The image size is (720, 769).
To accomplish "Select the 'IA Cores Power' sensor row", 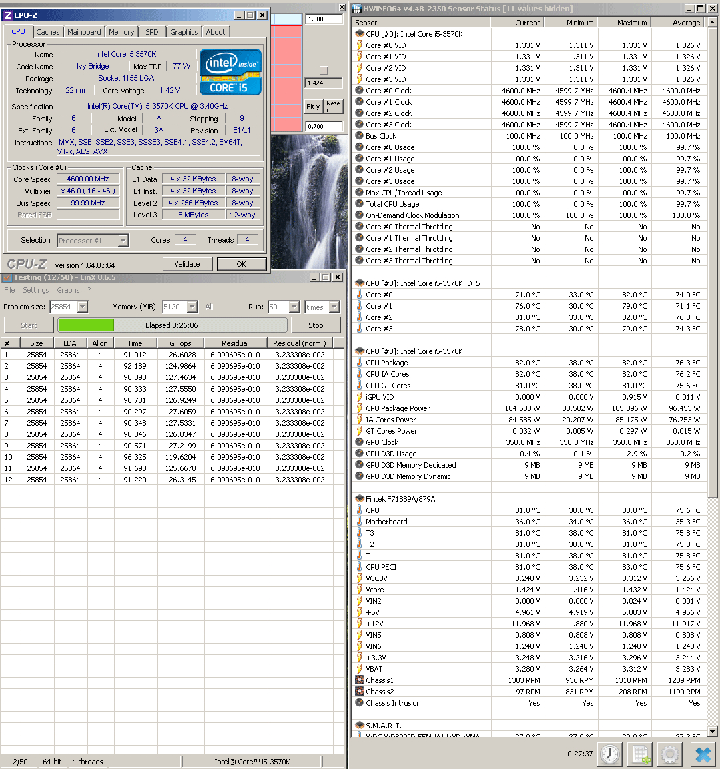I will tap(528, 420).
